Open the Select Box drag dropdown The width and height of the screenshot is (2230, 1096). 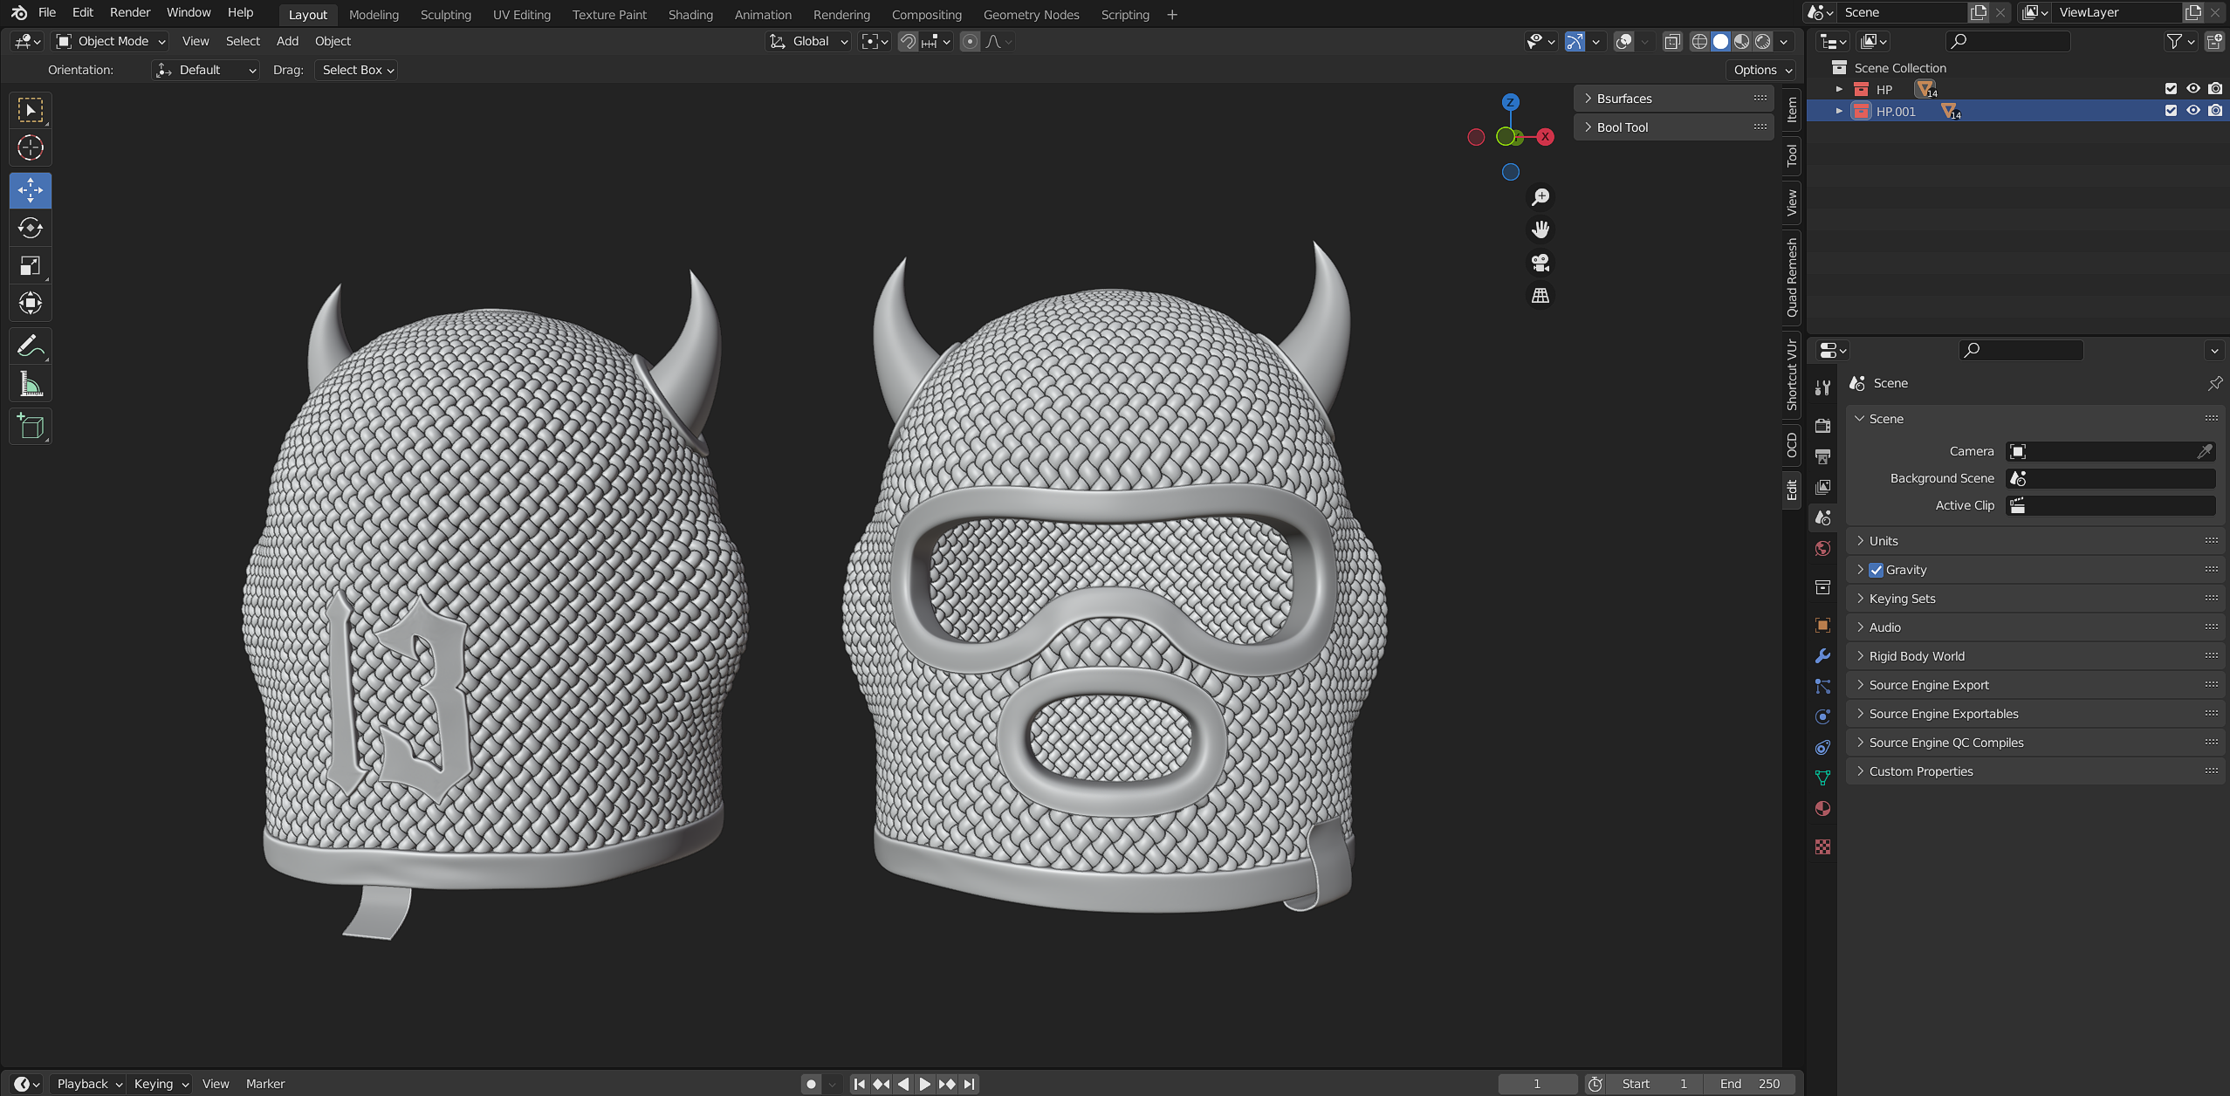[358, 70]
